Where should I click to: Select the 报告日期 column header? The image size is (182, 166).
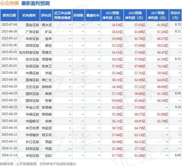(x=9, y=15)
